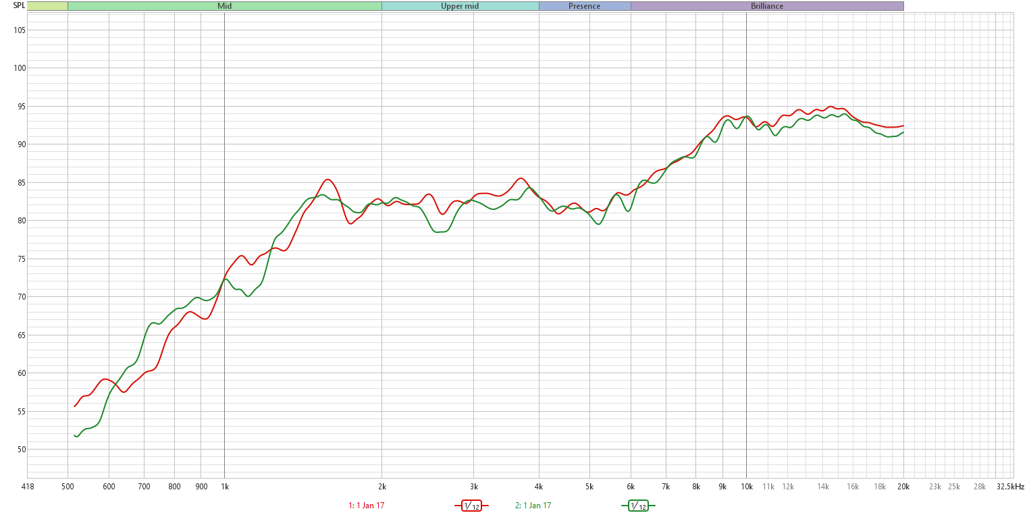The image size is (1027, 513).
Task: Click the 418 frequency axis label
Action: [x=28, y=486]
